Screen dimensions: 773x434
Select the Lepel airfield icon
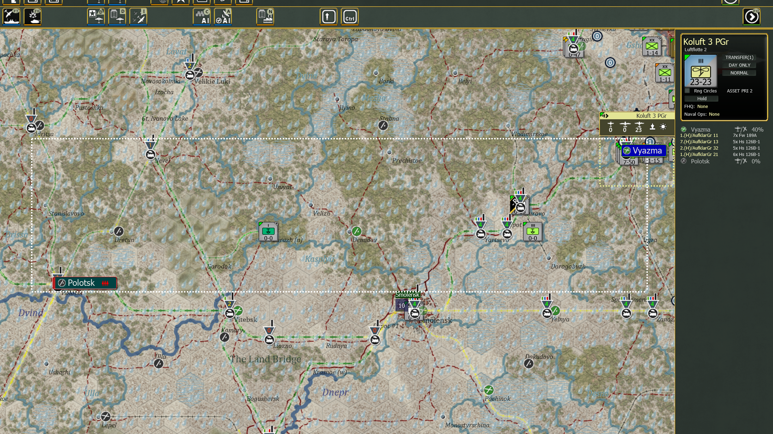click(105, 416)
